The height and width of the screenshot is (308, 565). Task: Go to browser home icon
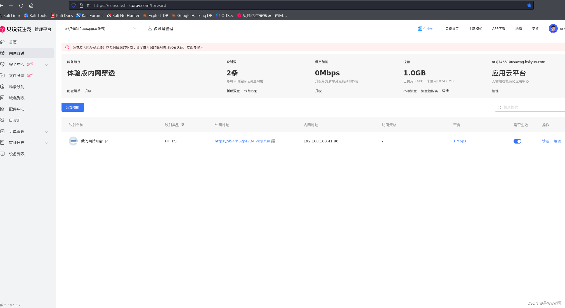point(31,5)
